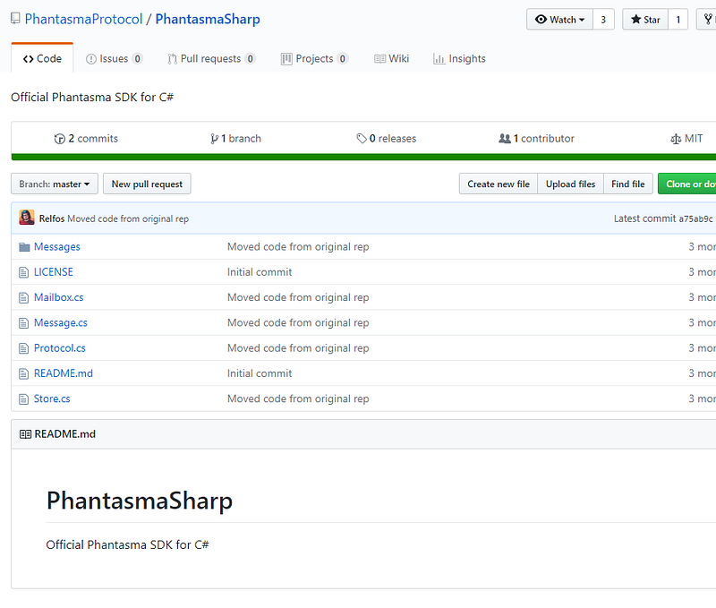Click the green C# language bar

363,157
